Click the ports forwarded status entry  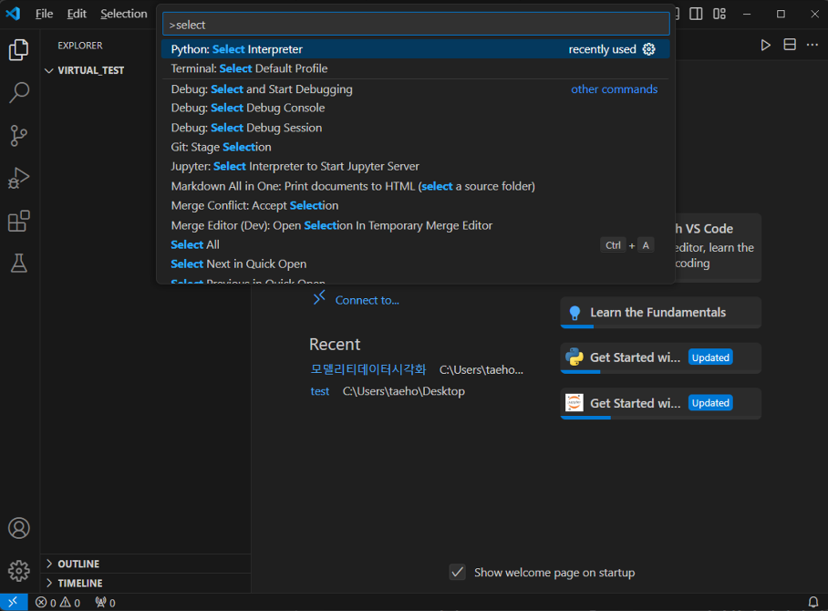click(105, 603)
